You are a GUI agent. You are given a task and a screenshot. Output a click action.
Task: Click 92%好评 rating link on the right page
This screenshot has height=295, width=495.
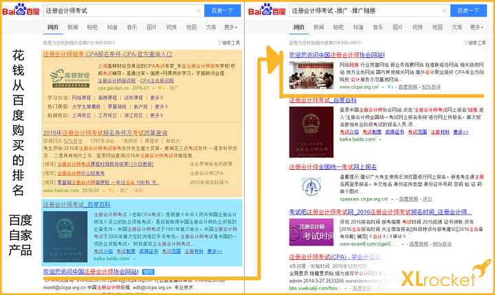431,87
